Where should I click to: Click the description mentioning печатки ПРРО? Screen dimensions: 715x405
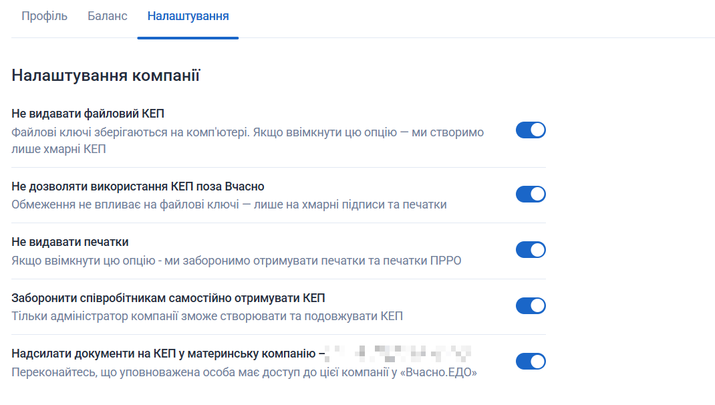tap(236, 260)
